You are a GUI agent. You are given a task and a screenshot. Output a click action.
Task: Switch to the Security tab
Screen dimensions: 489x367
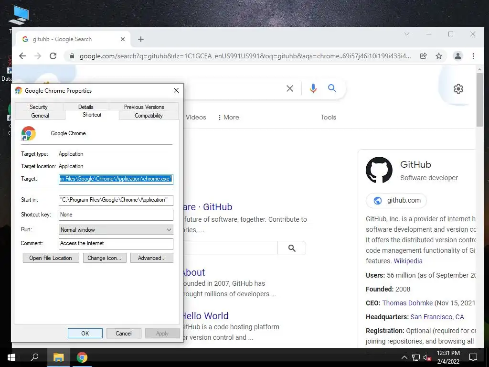39,107
